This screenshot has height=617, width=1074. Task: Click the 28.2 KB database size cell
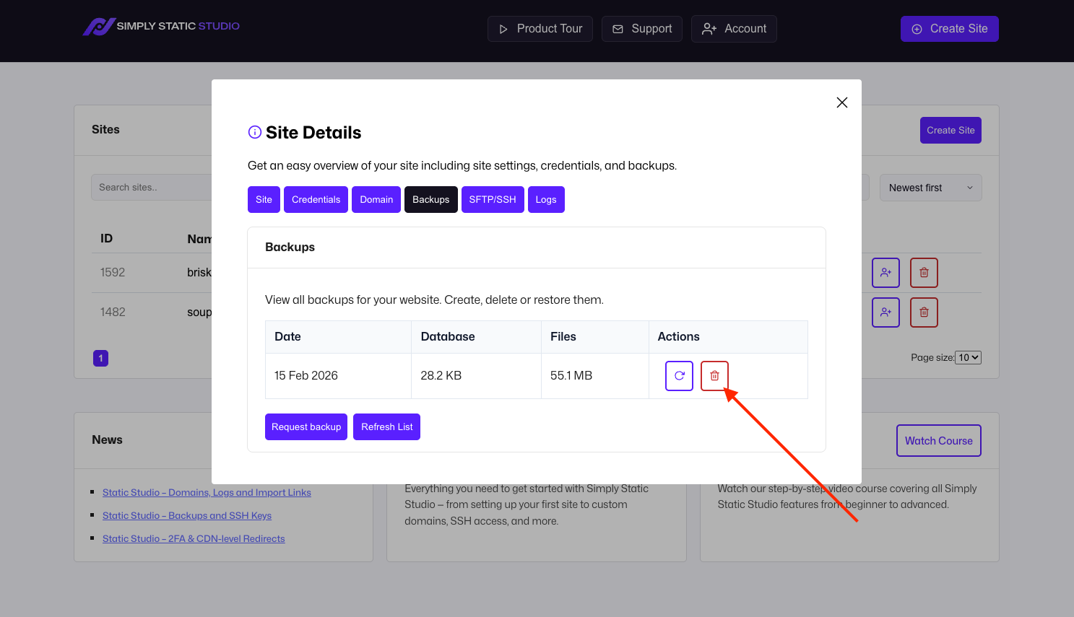[x=476, y=376]
